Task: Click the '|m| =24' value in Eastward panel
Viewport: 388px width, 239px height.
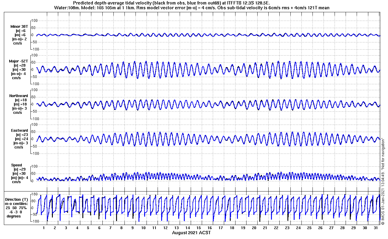Action: tap(21, 139)
